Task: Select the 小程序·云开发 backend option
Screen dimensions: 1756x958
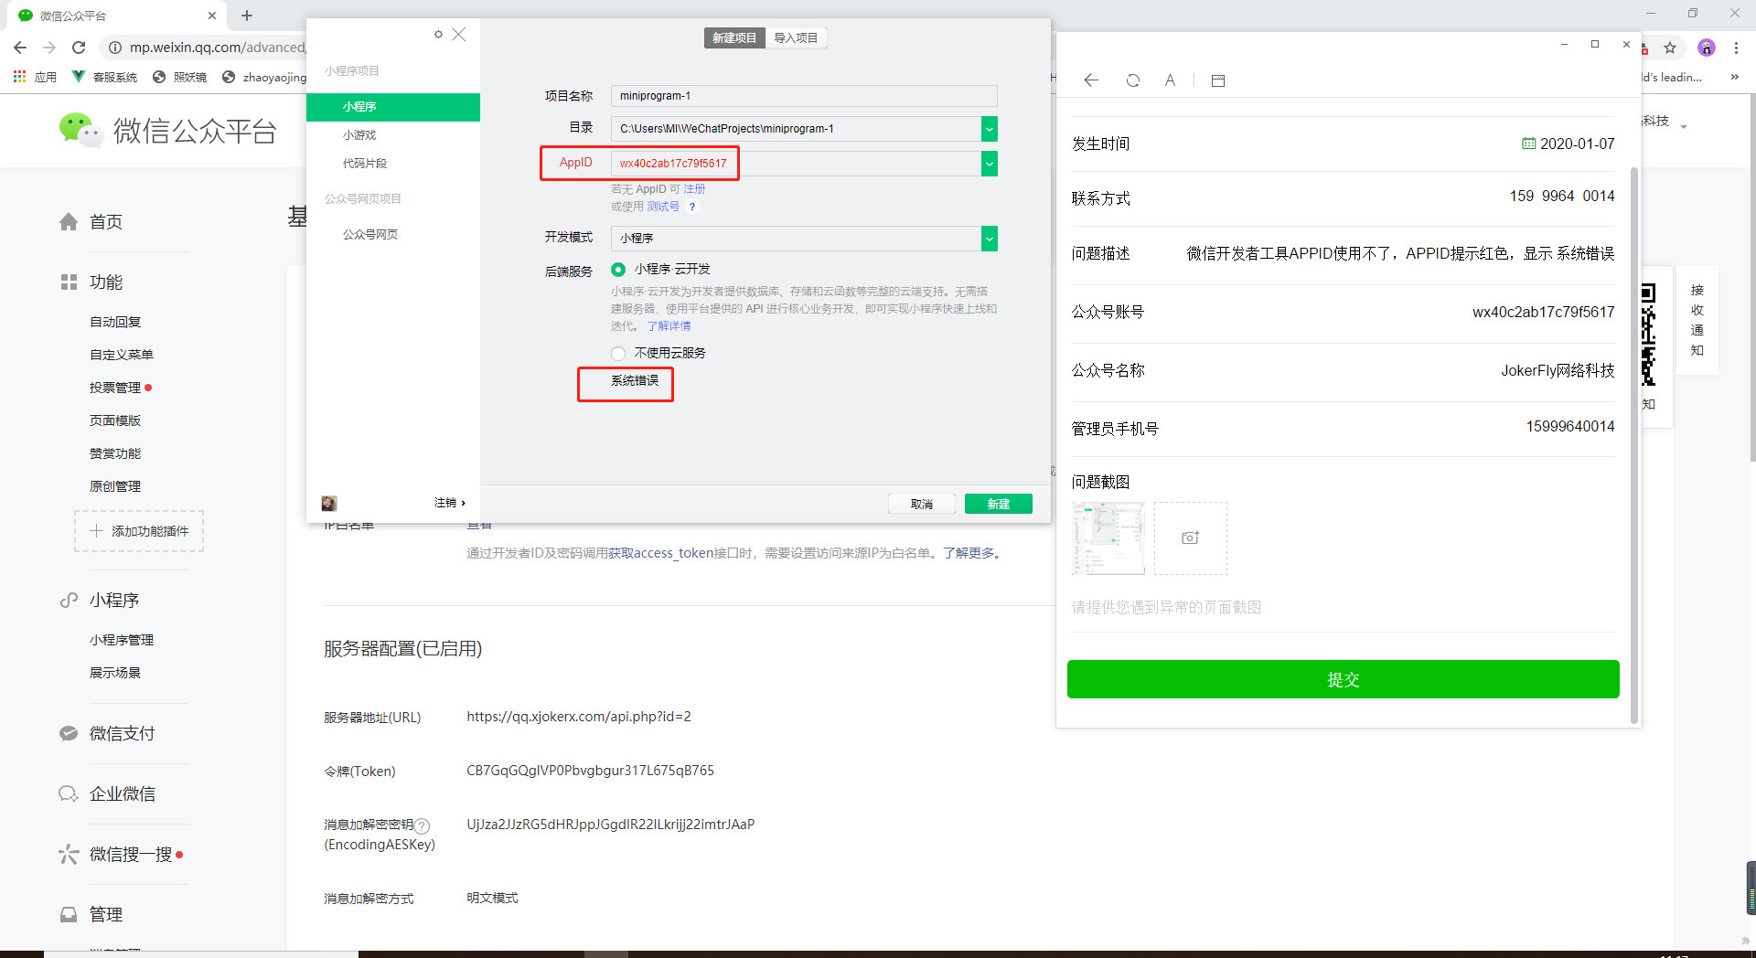Action: click(x=618, y=270)
